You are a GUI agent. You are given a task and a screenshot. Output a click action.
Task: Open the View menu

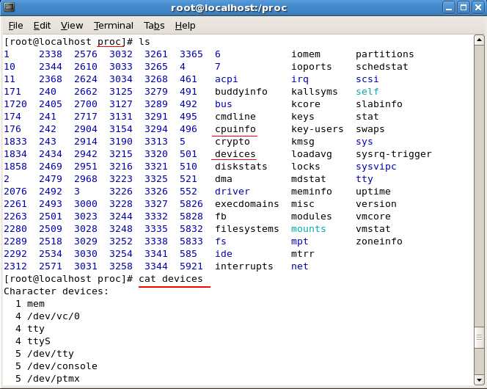72,26
